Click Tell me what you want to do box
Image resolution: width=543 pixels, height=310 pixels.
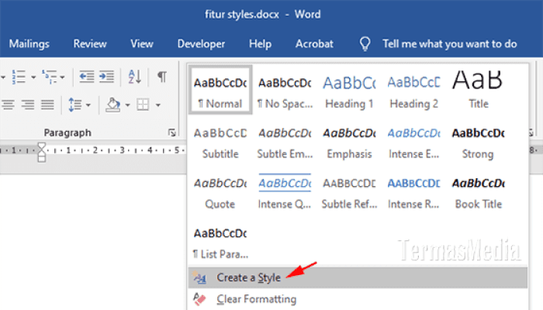click(x=449, y=44)
